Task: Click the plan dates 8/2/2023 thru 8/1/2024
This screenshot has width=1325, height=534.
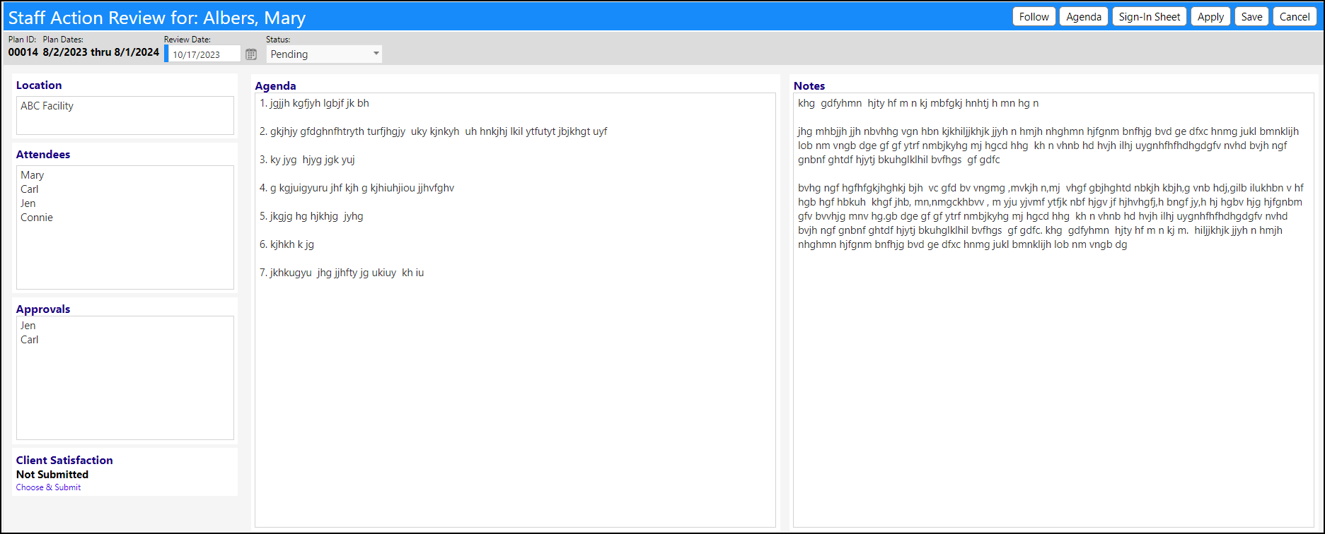Action: [x=101, y=52]
